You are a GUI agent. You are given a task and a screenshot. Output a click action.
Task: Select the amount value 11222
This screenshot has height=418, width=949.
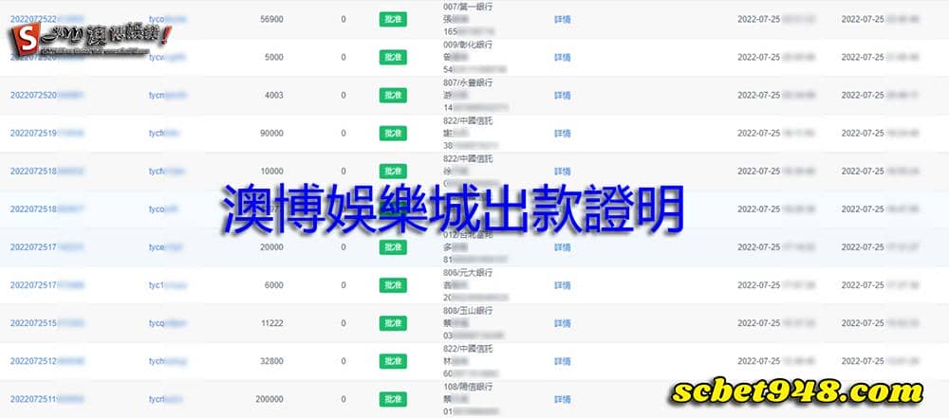point(271,323)
